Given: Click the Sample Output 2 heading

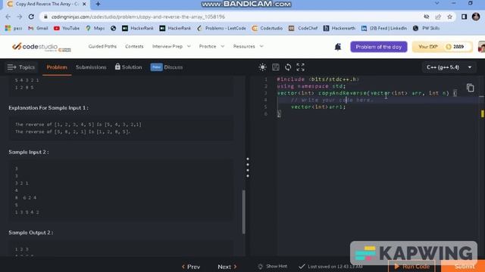Looking at the screenshot, I should click(30, 233).
